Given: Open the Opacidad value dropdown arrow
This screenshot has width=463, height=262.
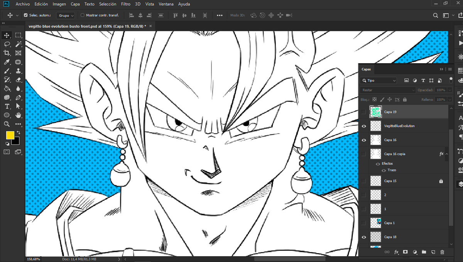Looking at the screenshot, I should pyautogui.click(x=450, y=90).
